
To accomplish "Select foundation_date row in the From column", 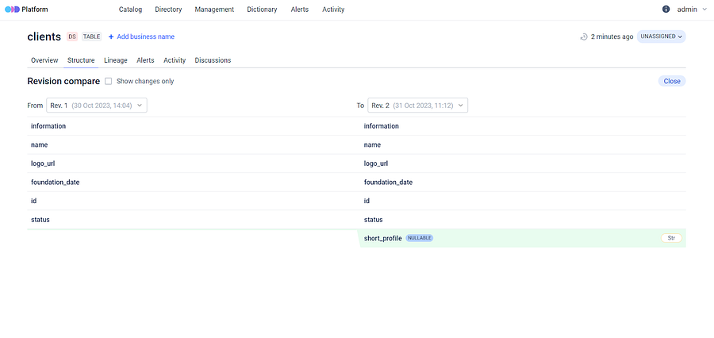I will pos(193,182).
